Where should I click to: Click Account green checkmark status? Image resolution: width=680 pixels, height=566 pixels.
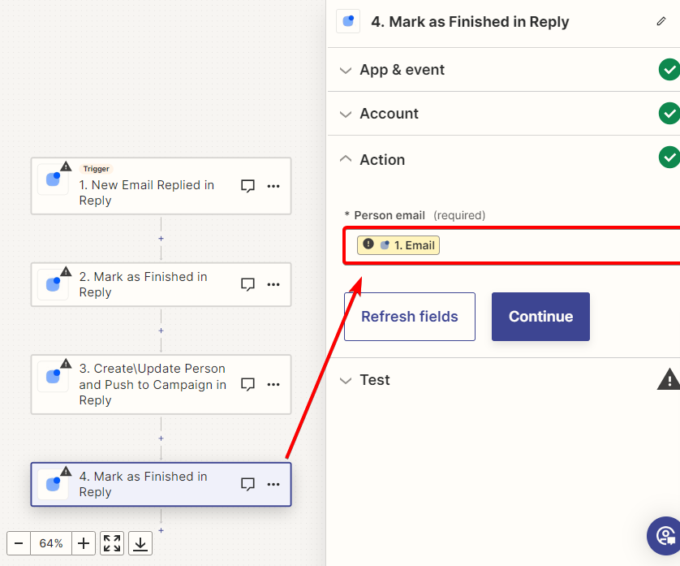tap(669, 114)
